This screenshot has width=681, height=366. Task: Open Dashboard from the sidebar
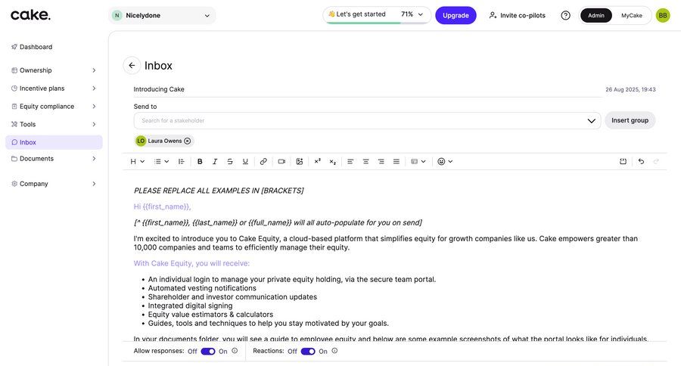pyautogui.click(x=36, y=47)
